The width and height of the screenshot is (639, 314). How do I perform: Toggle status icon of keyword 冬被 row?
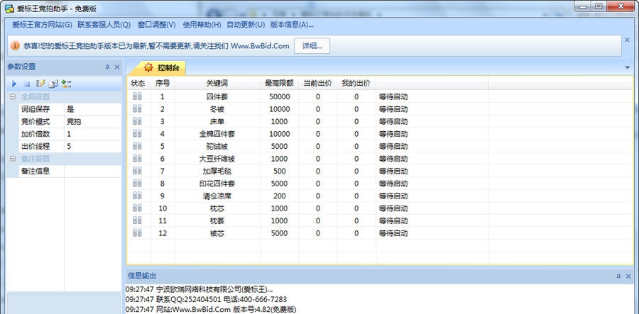pos(137,109)
